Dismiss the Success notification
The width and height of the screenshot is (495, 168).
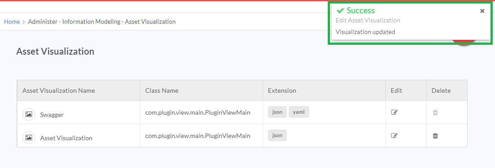coord(482,11)
